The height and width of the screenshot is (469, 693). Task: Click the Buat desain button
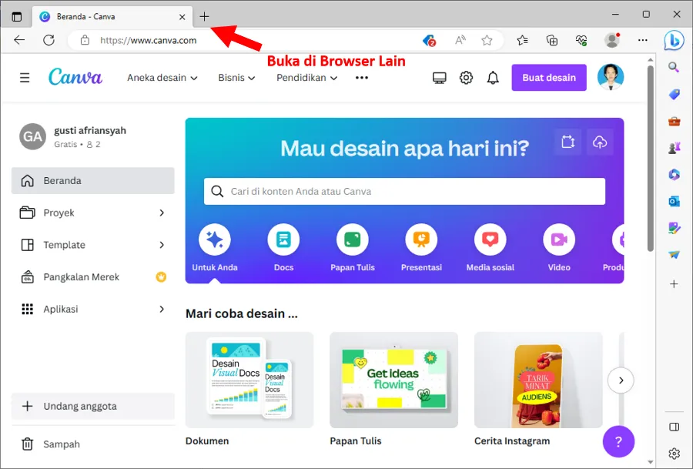click(x=549, y=77)
